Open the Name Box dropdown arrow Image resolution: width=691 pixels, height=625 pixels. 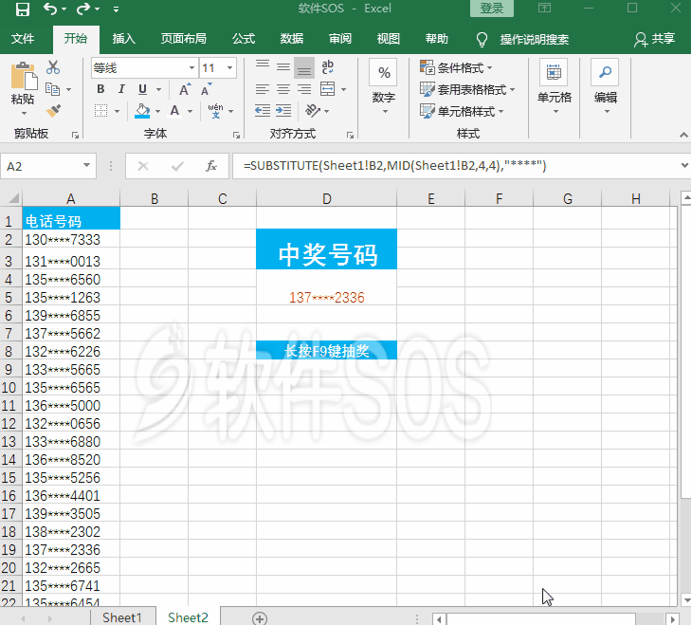87,166
